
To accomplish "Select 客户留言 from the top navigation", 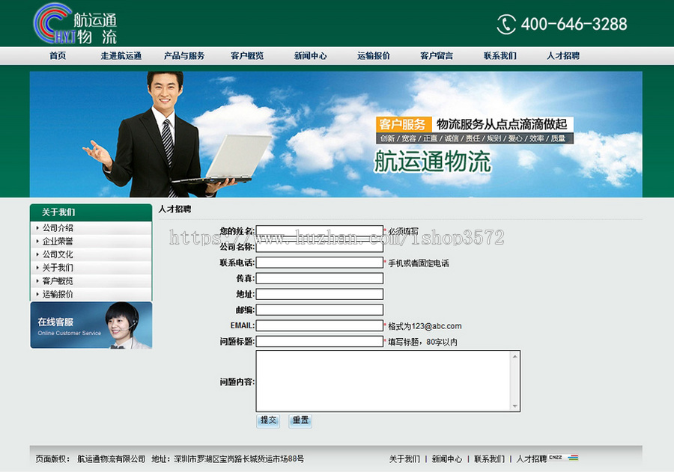I will pyautogui.click(x=437, y=55).
